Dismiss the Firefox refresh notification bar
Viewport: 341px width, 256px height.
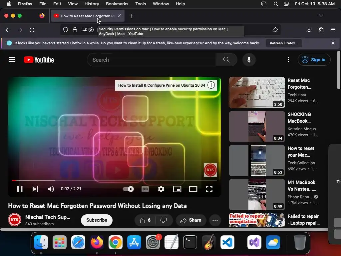pyautogui.click(x=333, y=43)
